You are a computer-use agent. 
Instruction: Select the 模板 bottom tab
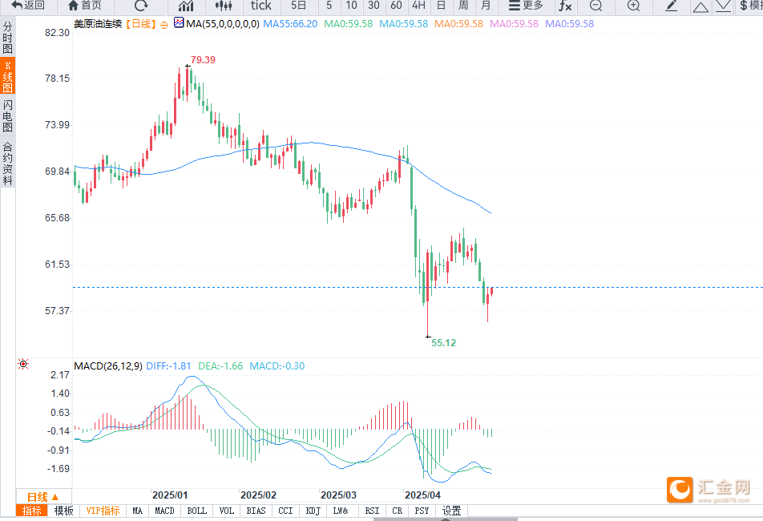(x=64, y=511)
